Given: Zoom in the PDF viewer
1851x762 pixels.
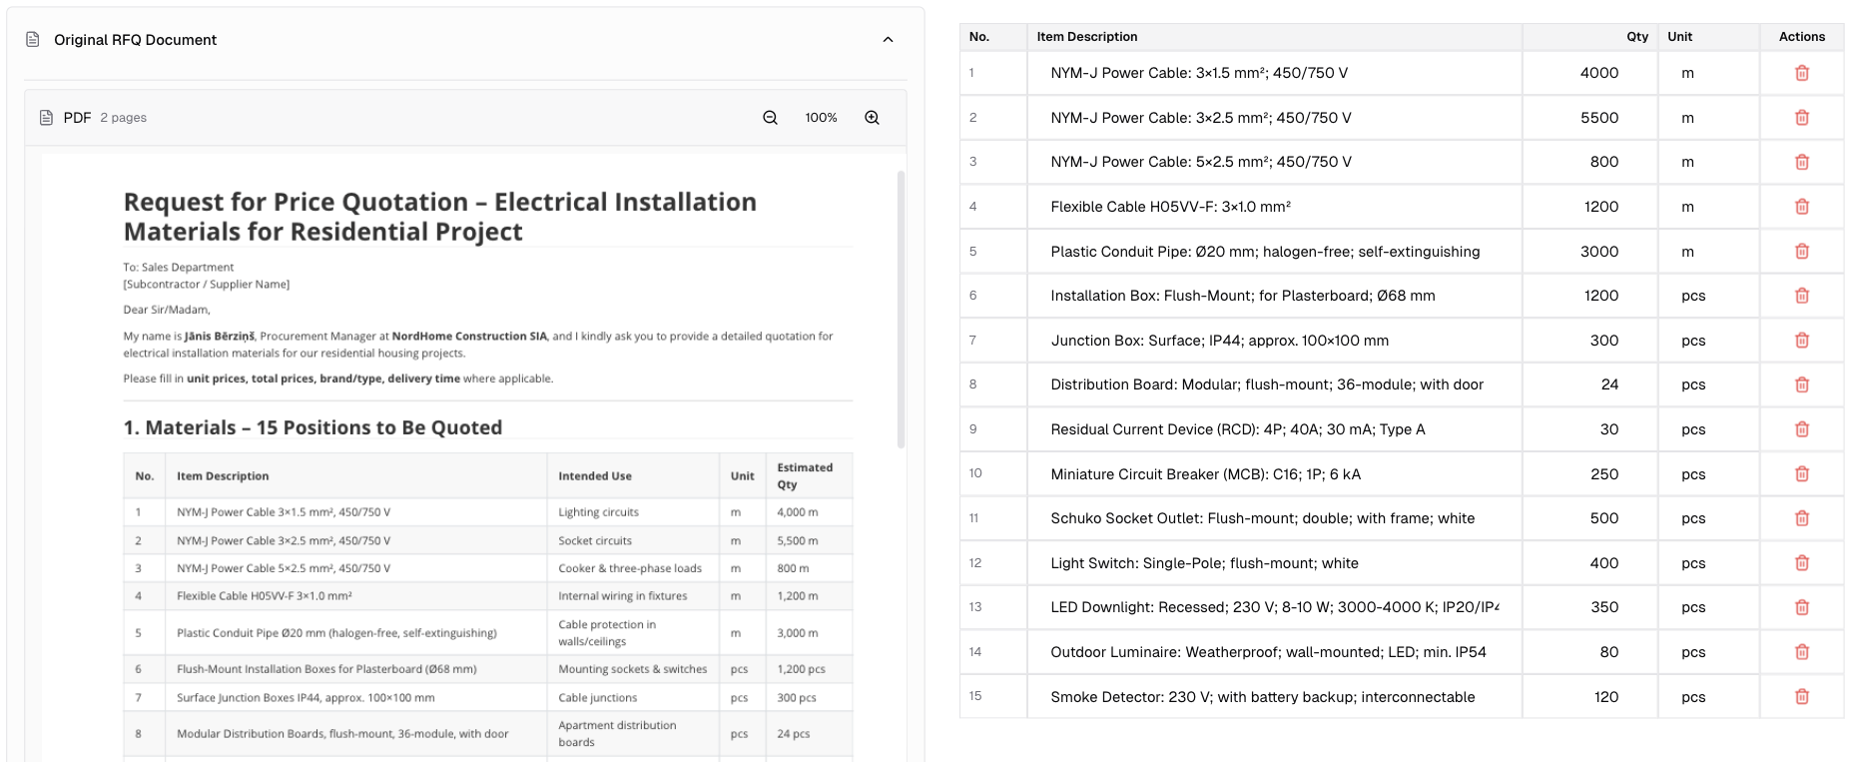Looking at the screenshot, I should 872,118.
